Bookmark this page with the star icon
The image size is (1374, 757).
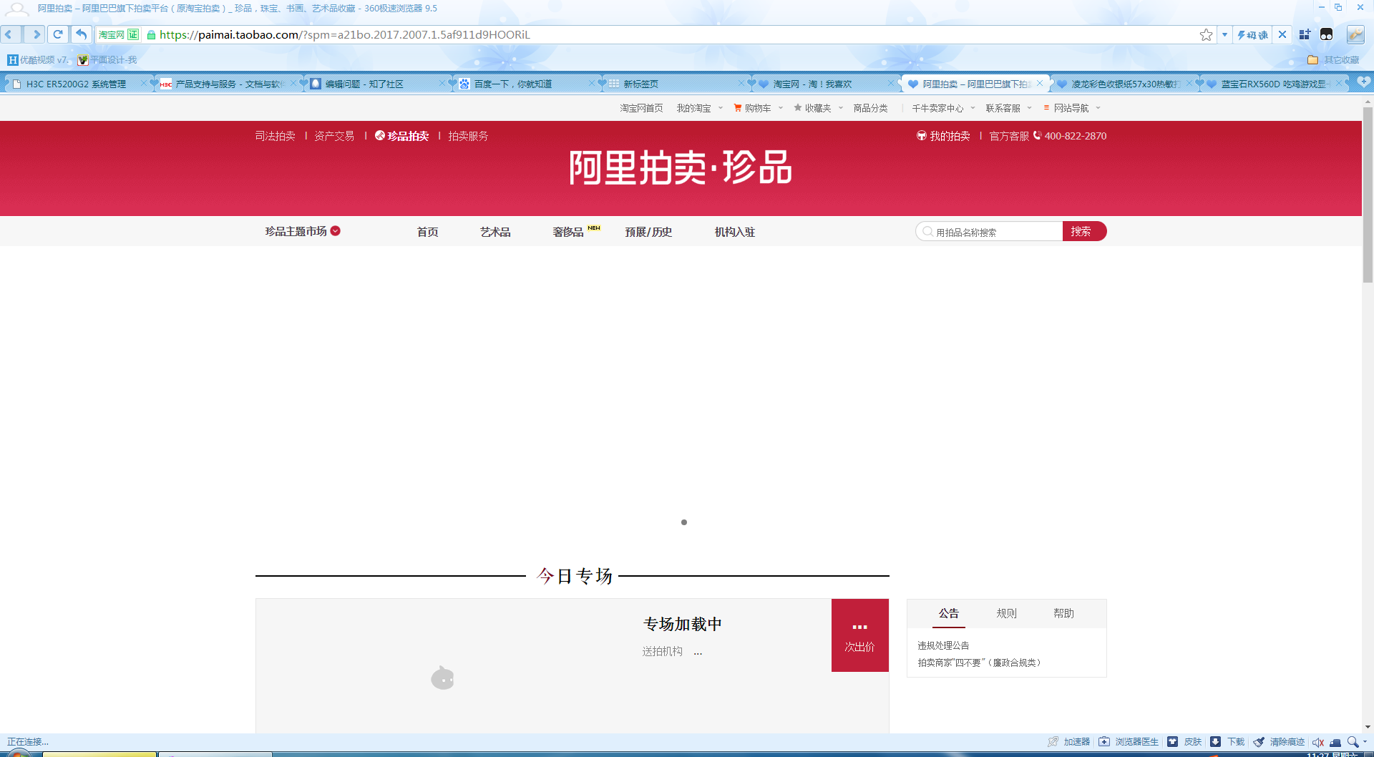[1206, 34]
